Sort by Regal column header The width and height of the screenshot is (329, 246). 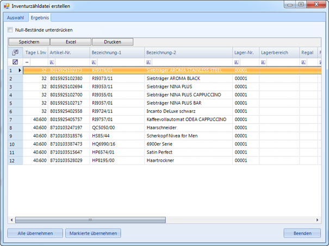[308, 53]
